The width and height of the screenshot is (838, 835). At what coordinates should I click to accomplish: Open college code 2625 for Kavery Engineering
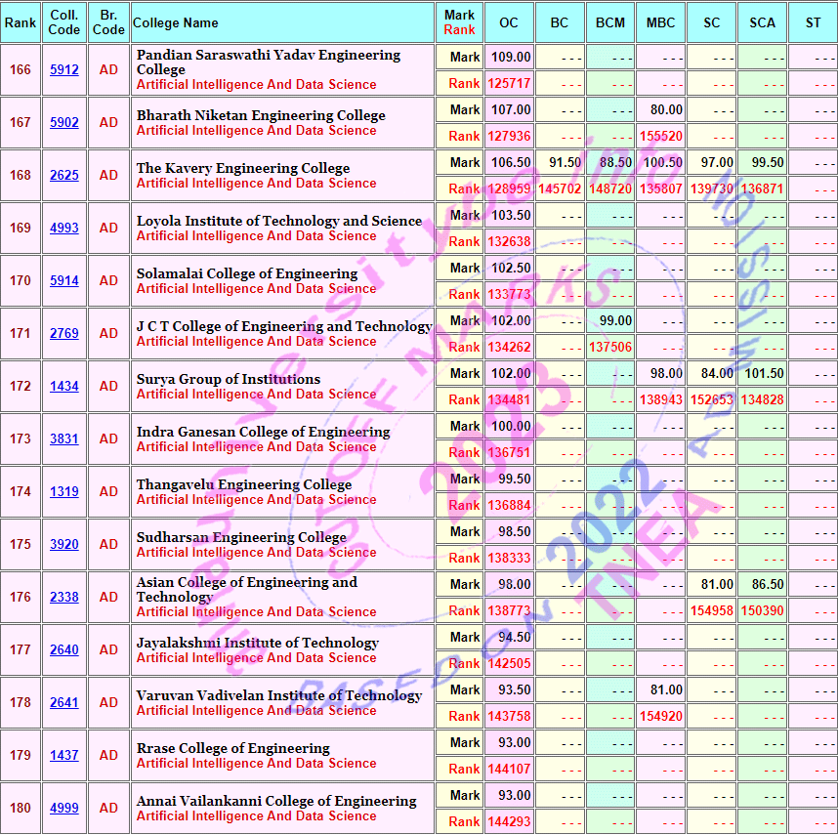point(64,176)
